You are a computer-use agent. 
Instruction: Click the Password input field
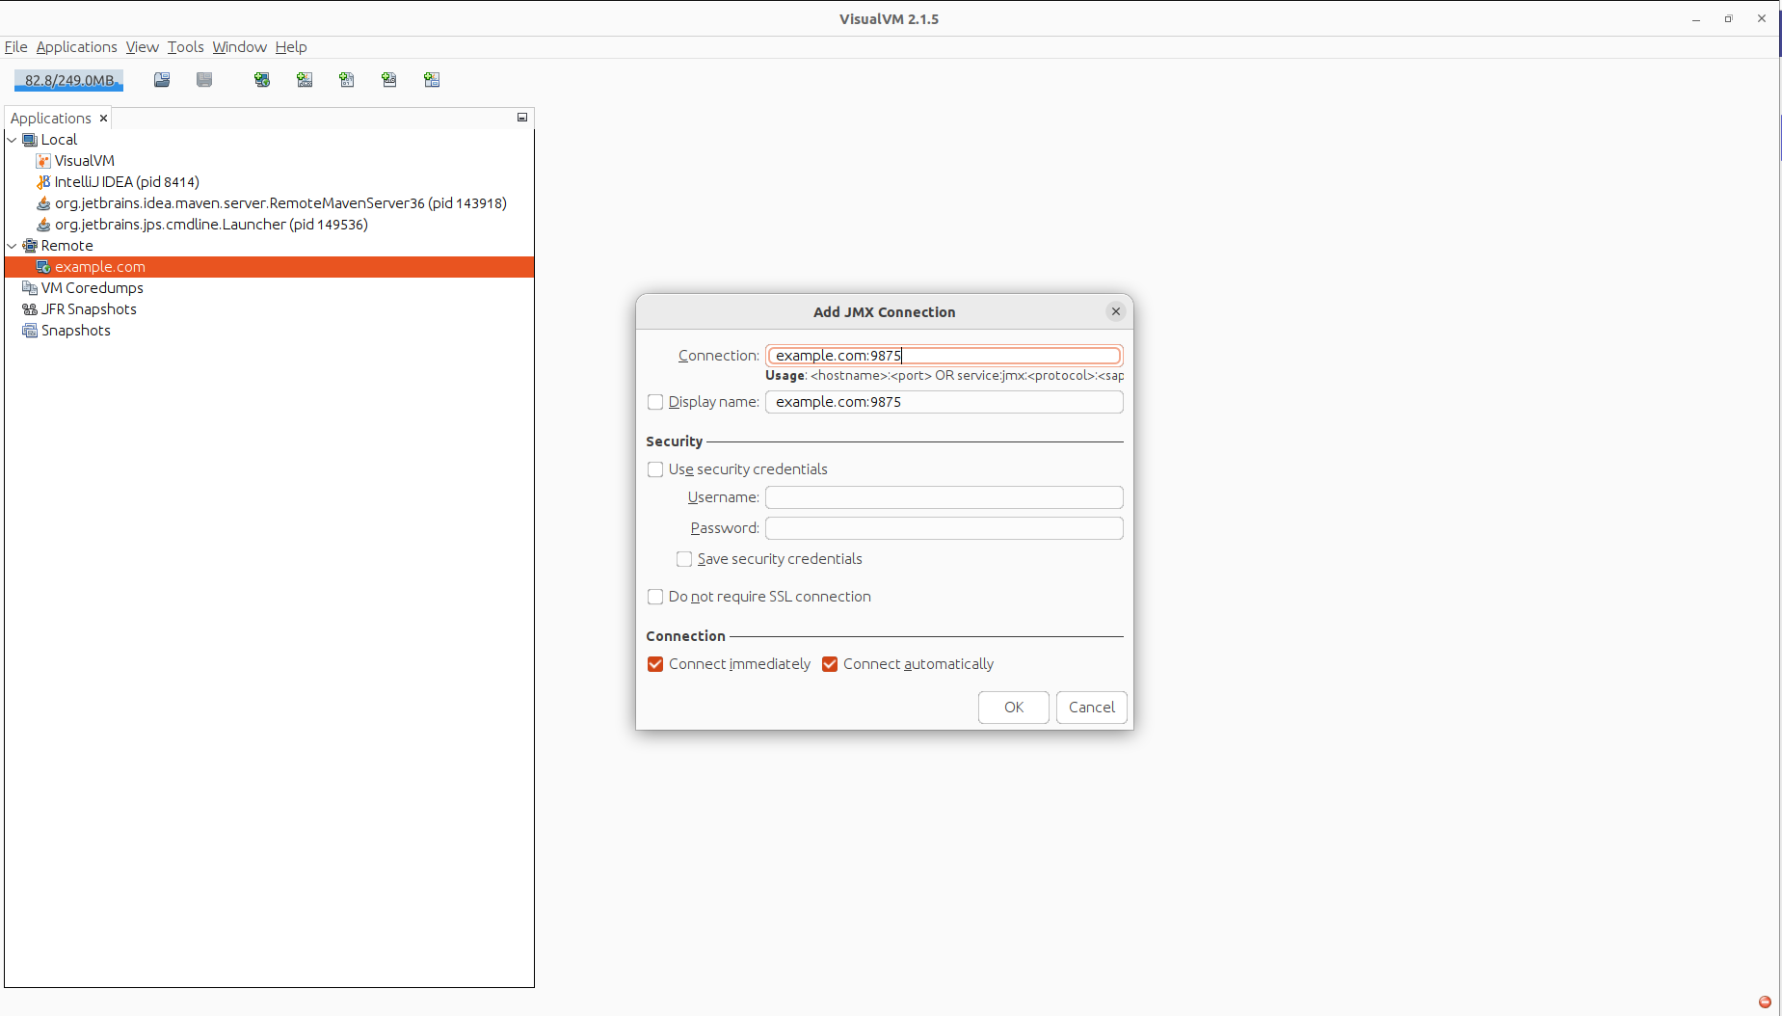point(944,528)
